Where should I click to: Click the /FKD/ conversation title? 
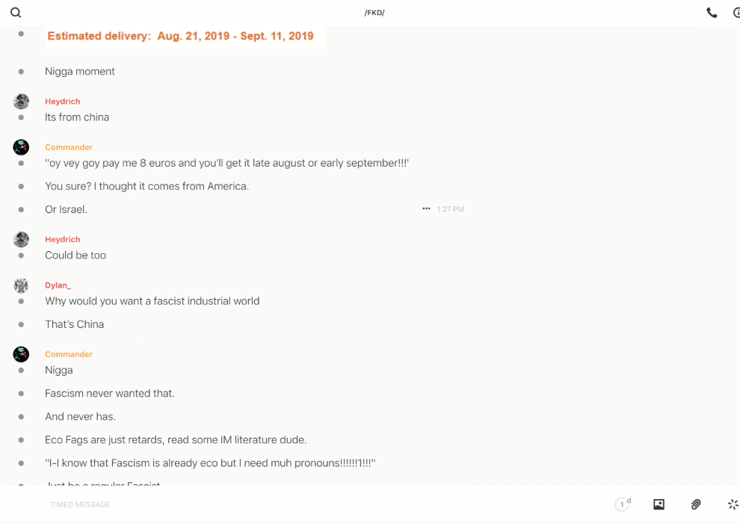(x=374, y=13)
